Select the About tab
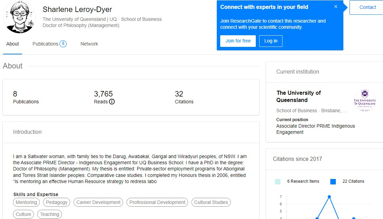Screen dimensions: 383x219 point(13,44)
